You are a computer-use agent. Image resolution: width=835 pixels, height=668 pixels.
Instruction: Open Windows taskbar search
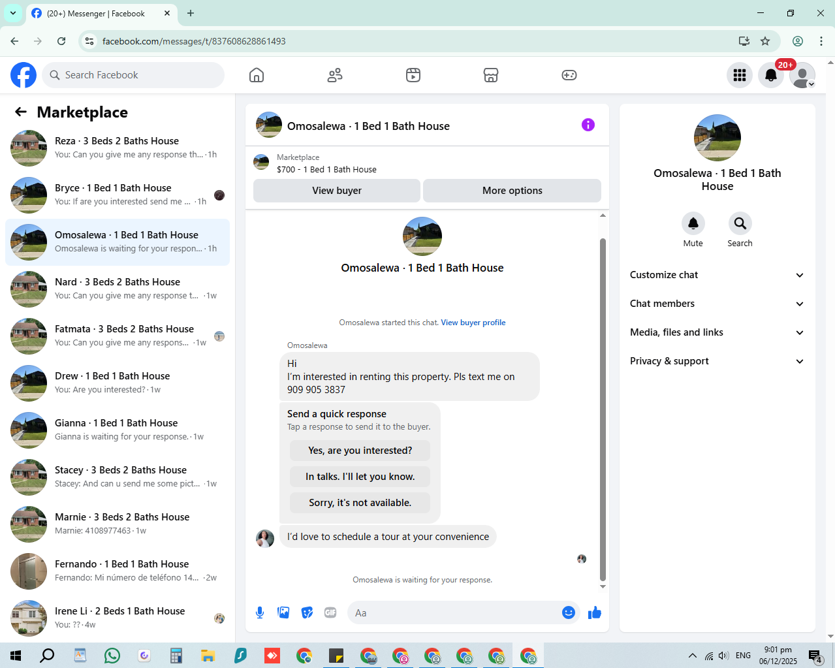[x=47, y=656]
